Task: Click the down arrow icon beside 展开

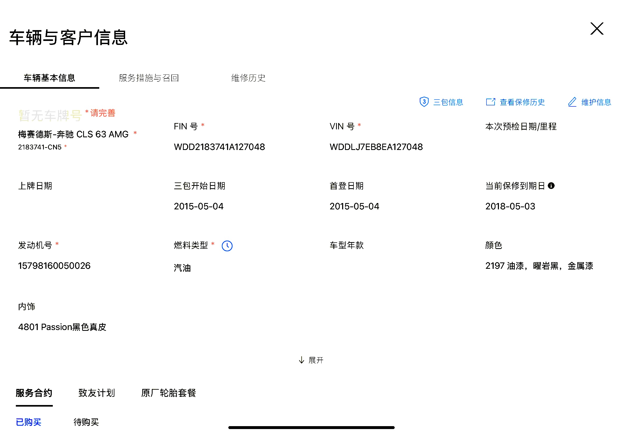Action: pos(301,360)
